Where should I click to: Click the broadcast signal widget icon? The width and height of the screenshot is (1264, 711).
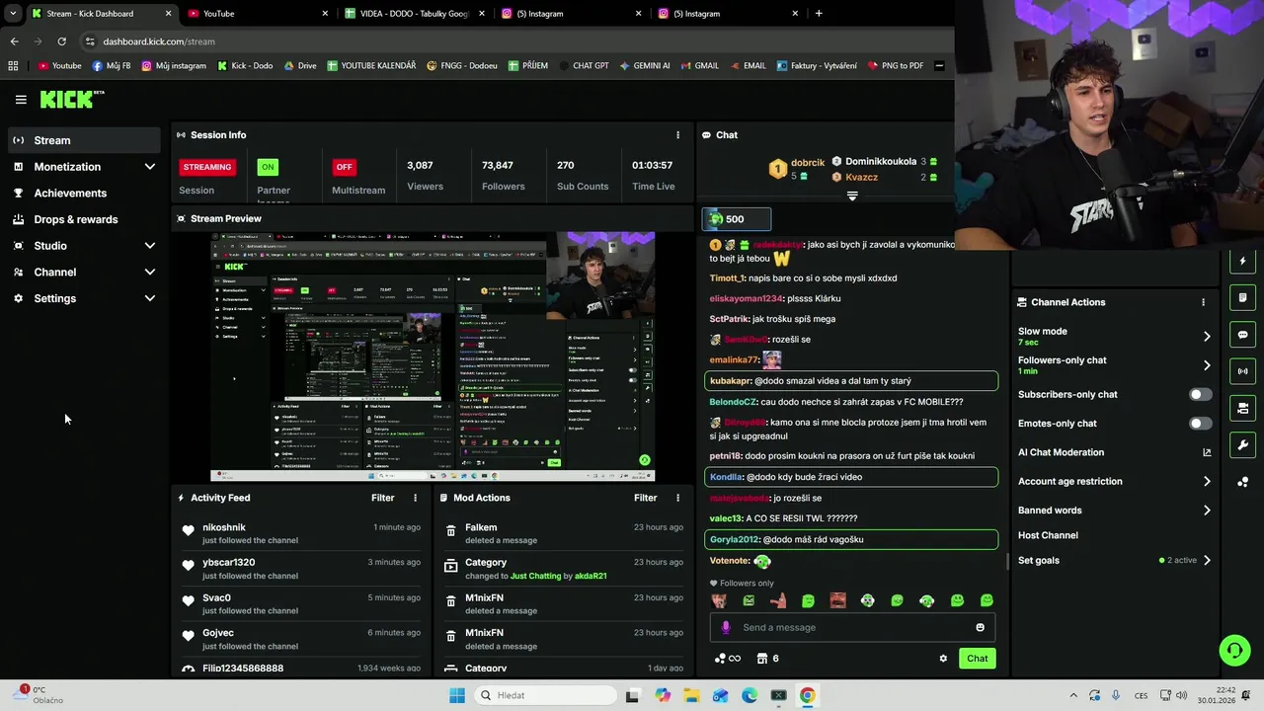(x=1242, y=371)
